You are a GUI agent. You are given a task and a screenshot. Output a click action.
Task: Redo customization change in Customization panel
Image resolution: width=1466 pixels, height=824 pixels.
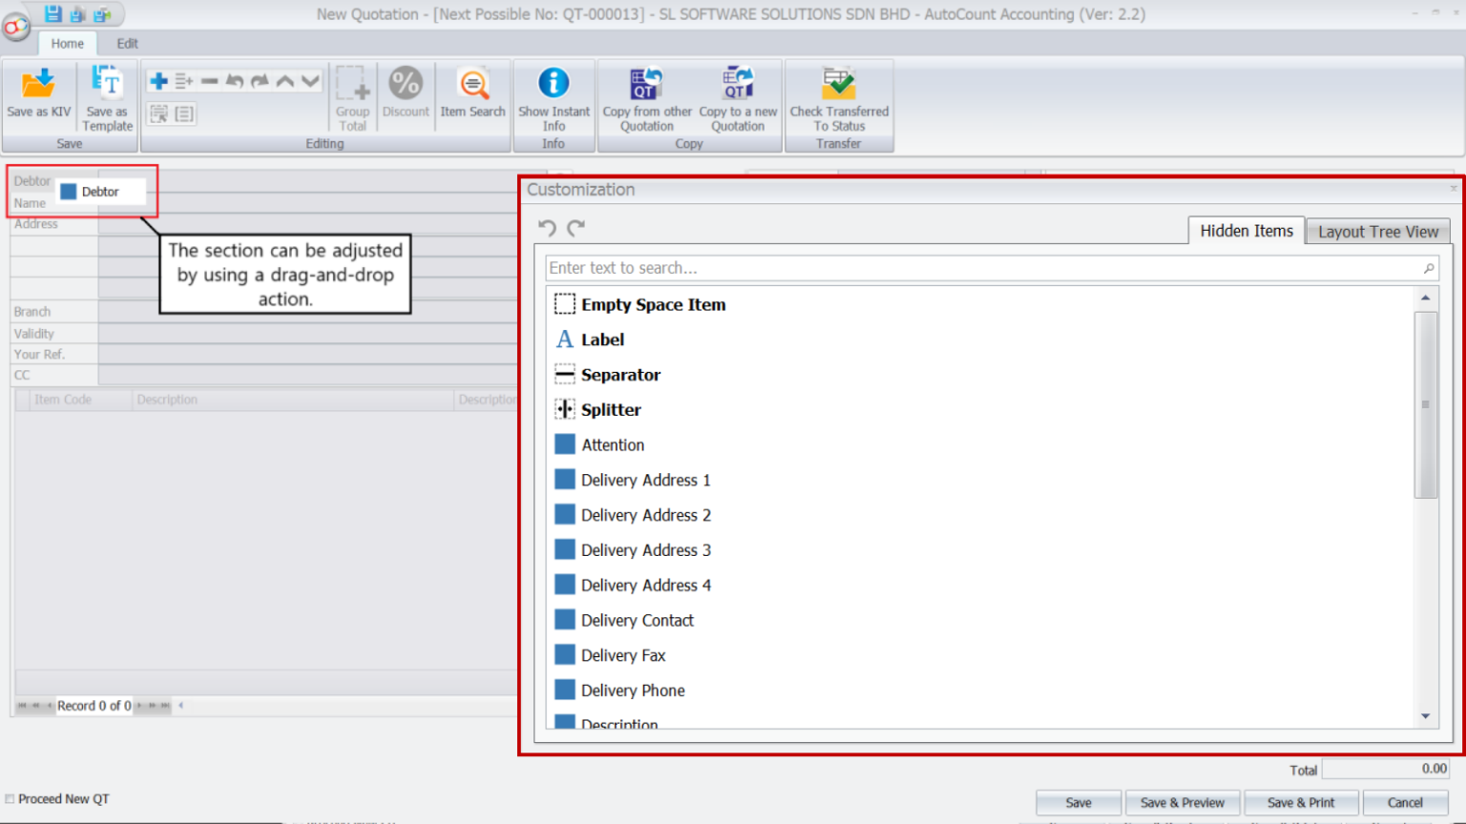point(576,228)
